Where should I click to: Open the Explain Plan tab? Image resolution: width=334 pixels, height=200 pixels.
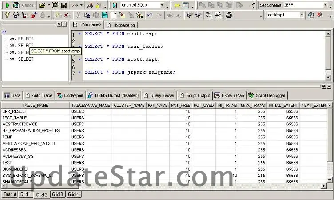tap(229, 95)
